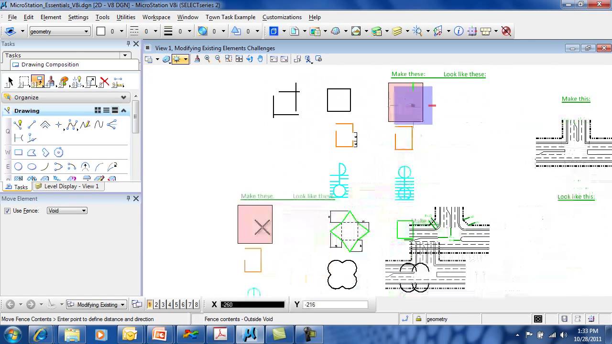Screen dimensions: 612x344
Task: Toggle view 2 button in view group
Action: (x=156, y=304)
